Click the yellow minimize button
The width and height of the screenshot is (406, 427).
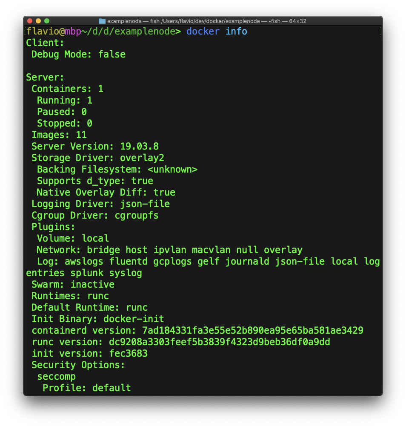pos(38,20)
